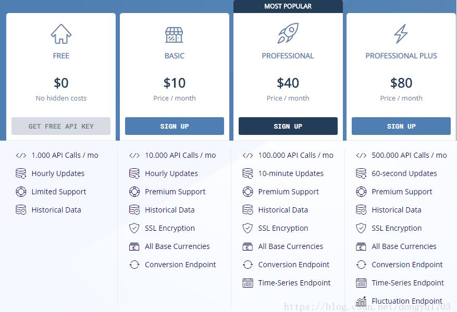Sign up for the $10 Basic plan

click(175, 126)
